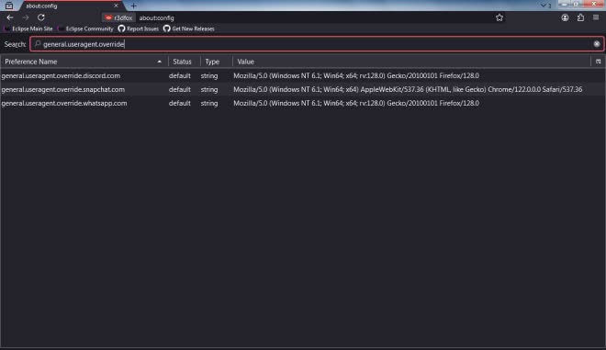Screen dimensions: 606x350
Task: Open the account profile icon
Action: 565,17
